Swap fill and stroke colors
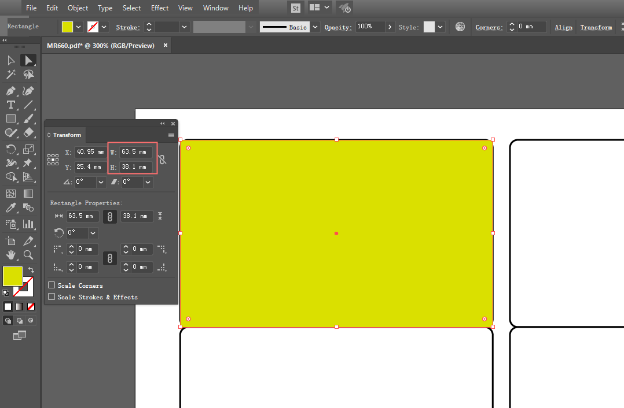Image resolution: width=624 pixels, height=408 pixels. coord(31,270)
